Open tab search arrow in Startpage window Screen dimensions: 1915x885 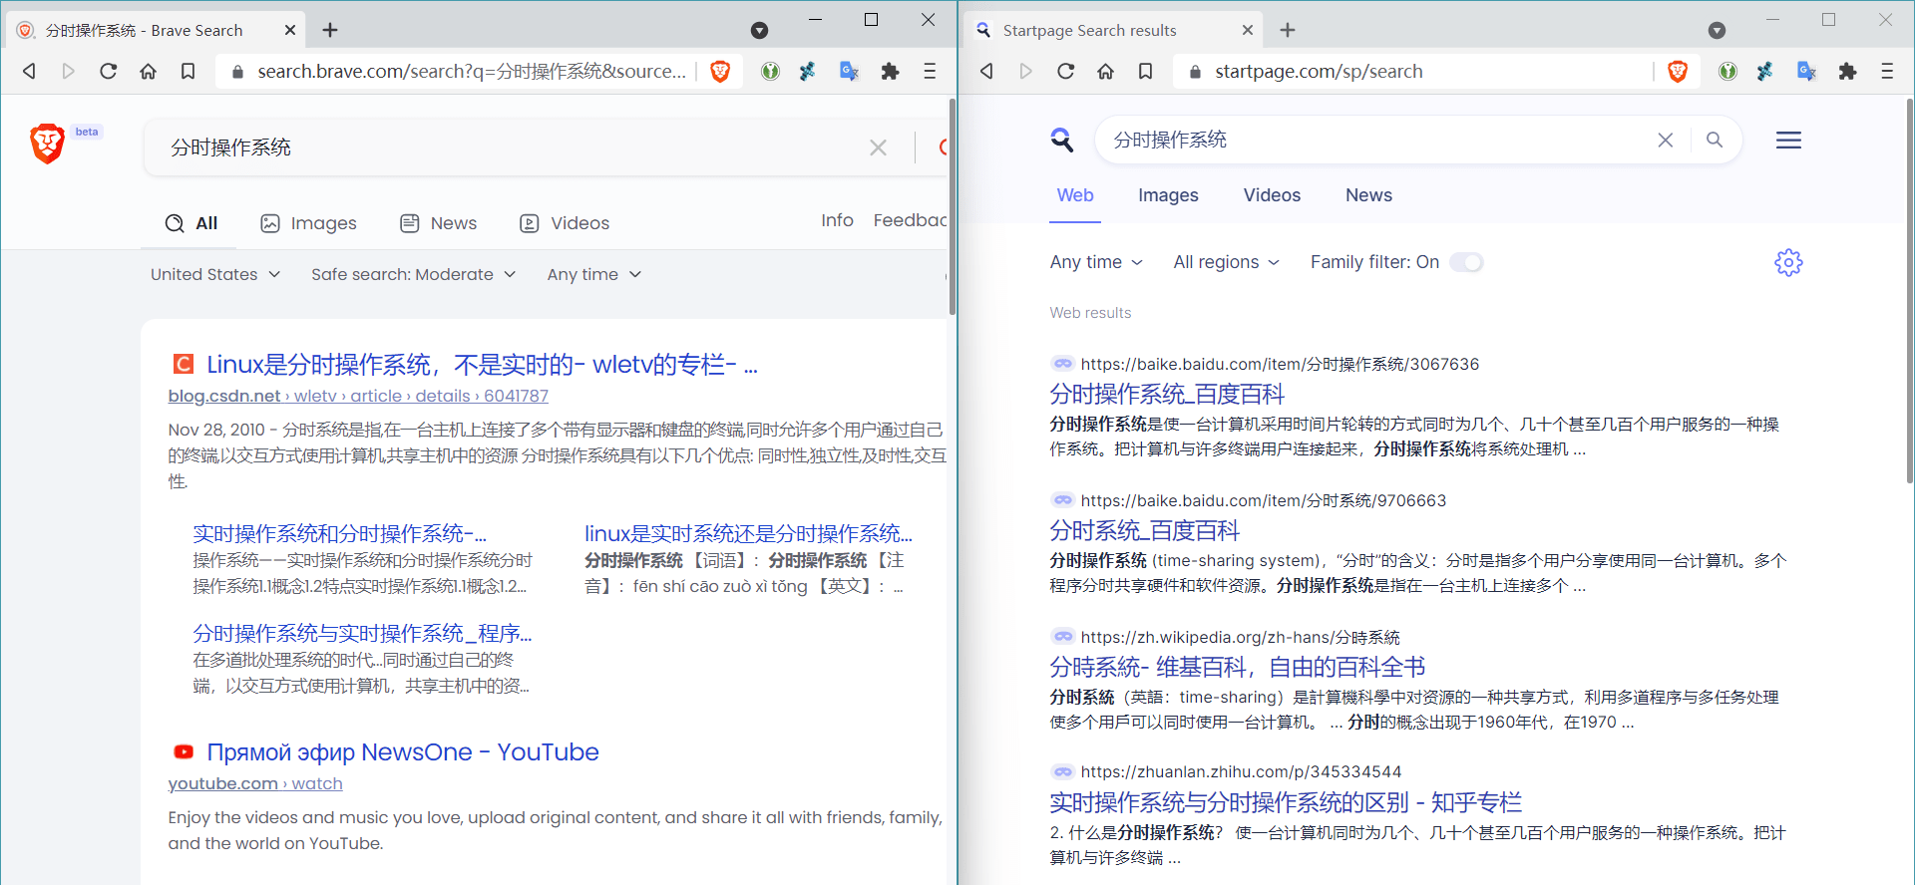pos(1717,31)
